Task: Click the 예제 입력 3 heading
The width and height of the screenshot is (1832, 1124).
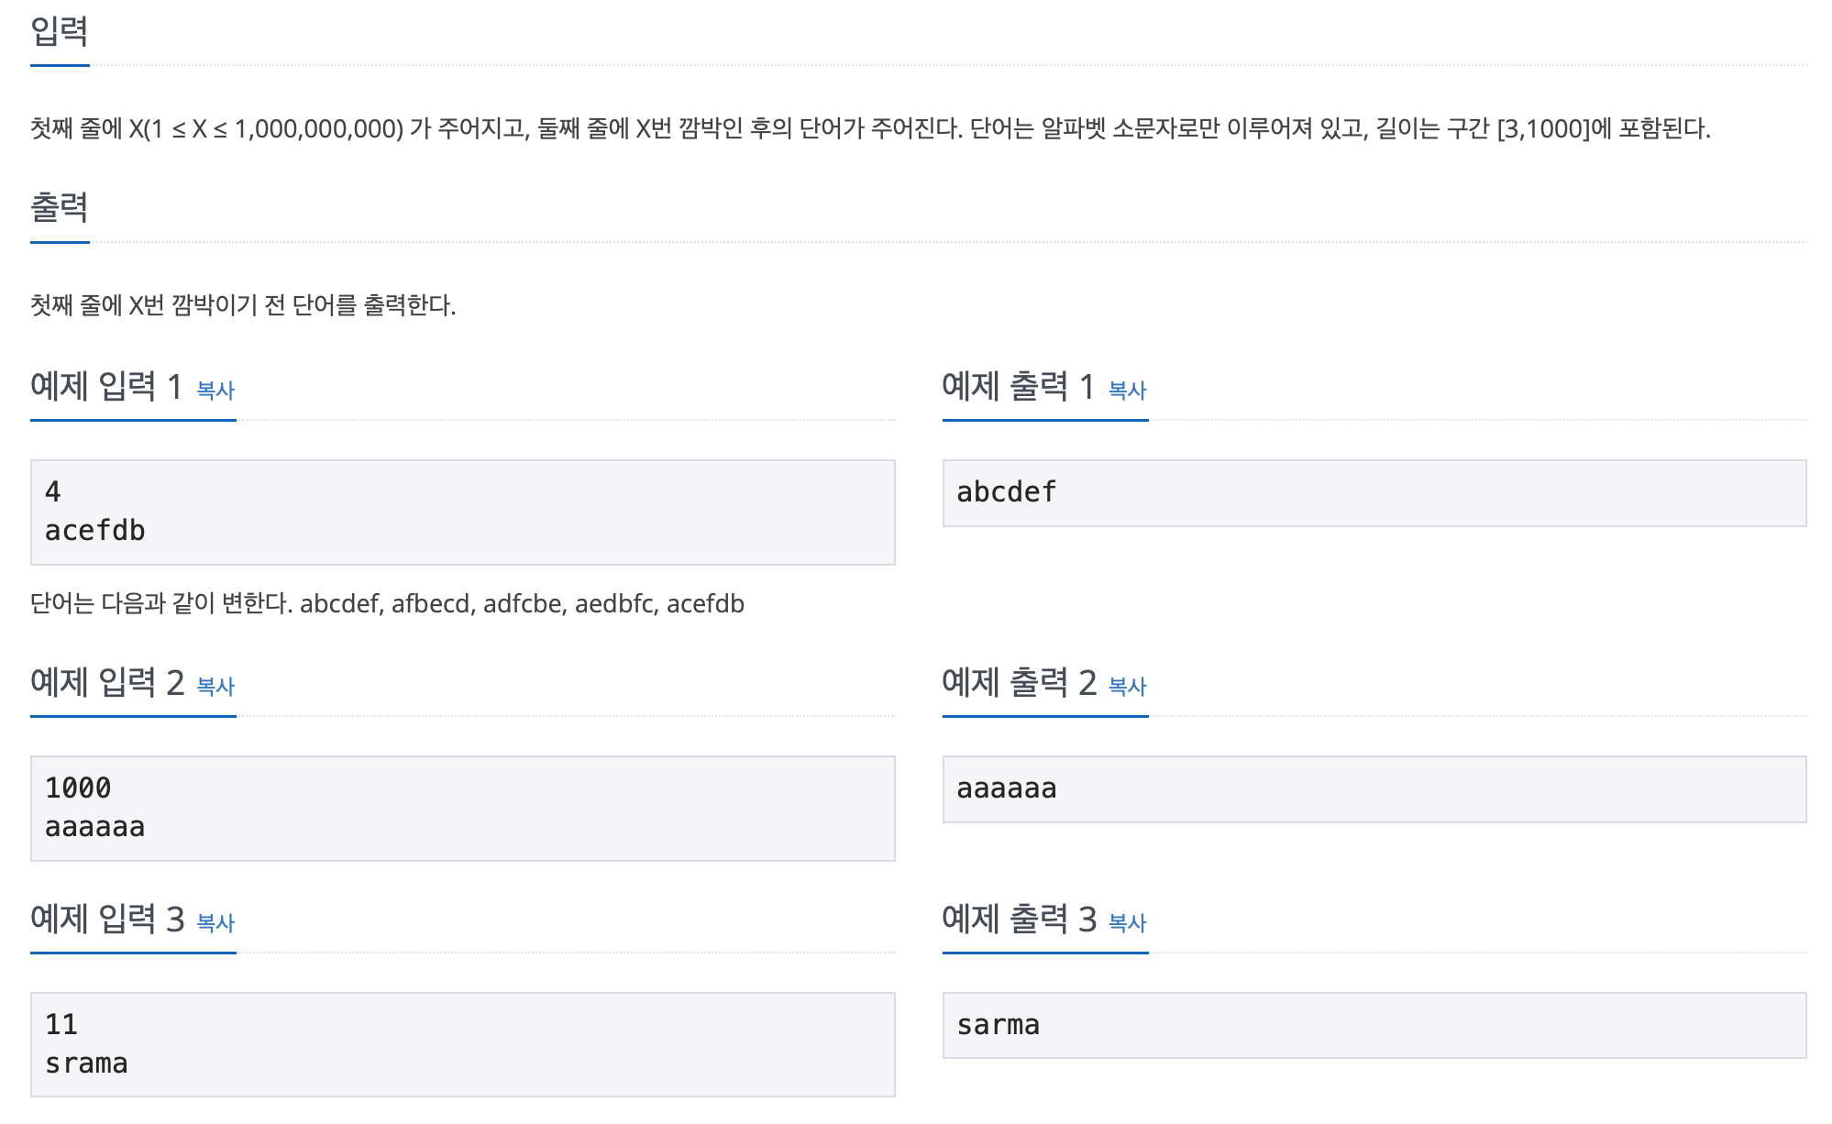Action: [108, 920]
